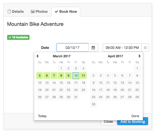This screenshot has width=155, height=133.
Task: Click the Close button
Action: point(108,121)
